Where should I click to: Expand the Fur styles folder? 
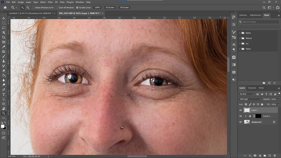(240, 44)
